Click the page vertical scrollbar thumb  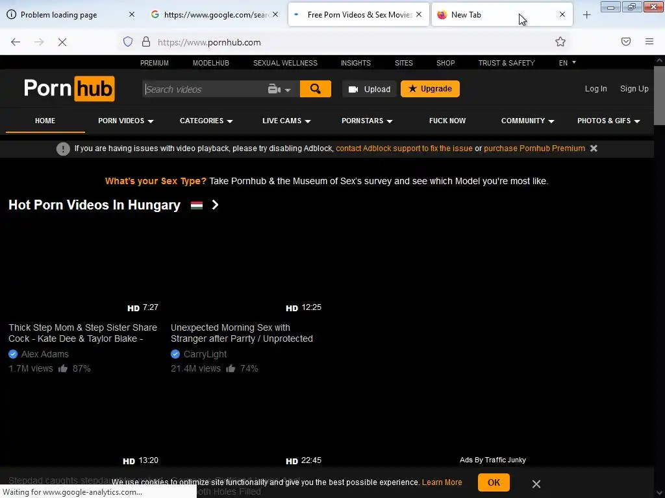tap(659, 95)
